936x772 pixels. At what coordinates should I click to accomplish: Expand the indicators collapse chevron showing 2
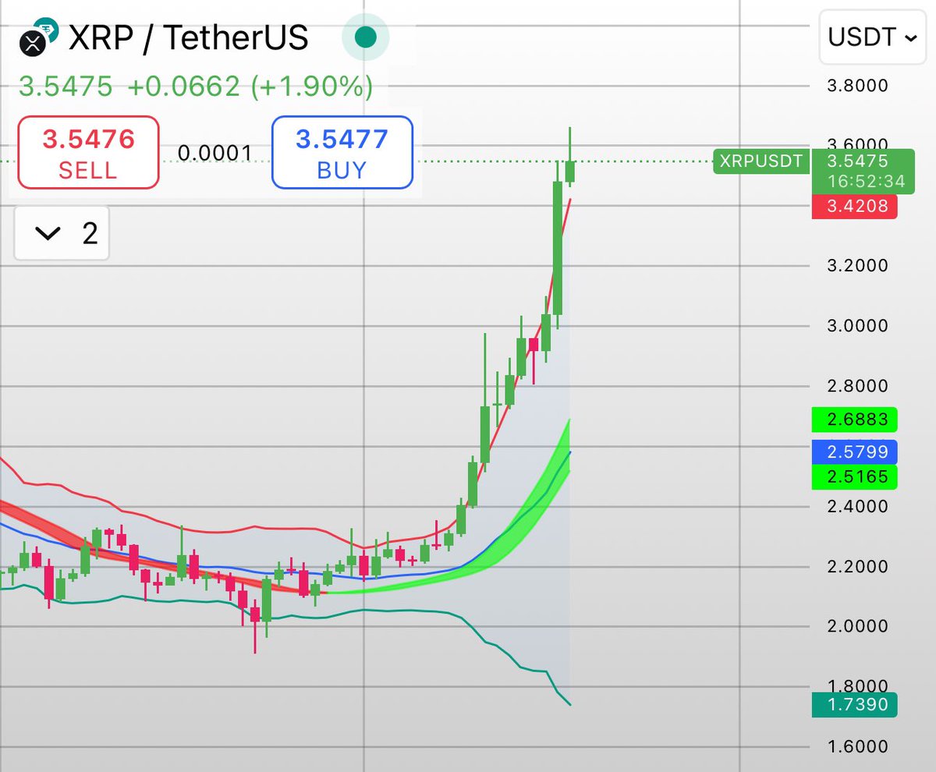[x=62, y=233]
